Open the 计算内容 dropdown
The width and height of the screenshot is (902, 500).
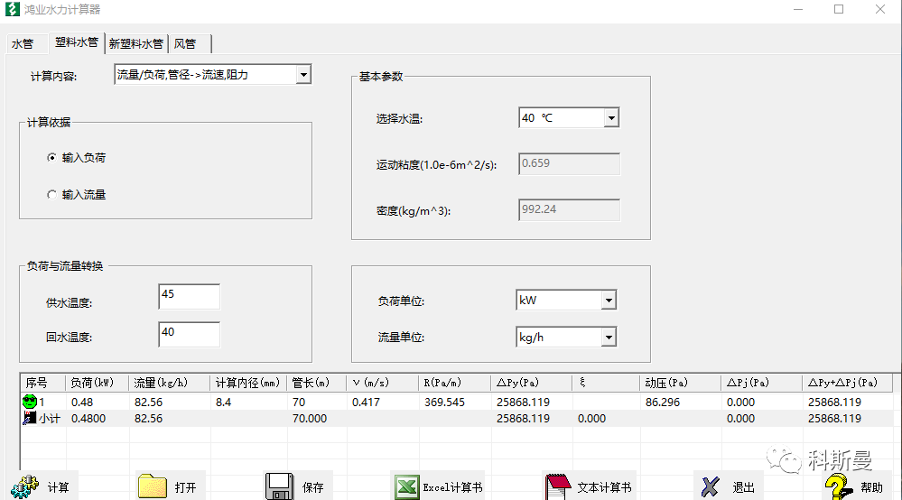(303, 75)
